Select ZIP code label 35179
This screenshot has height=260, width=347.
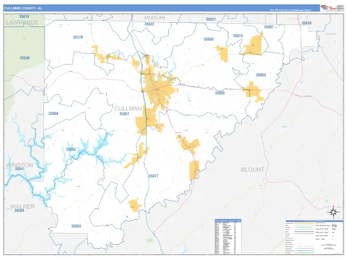pyautogui.click(x=78, y=37)
